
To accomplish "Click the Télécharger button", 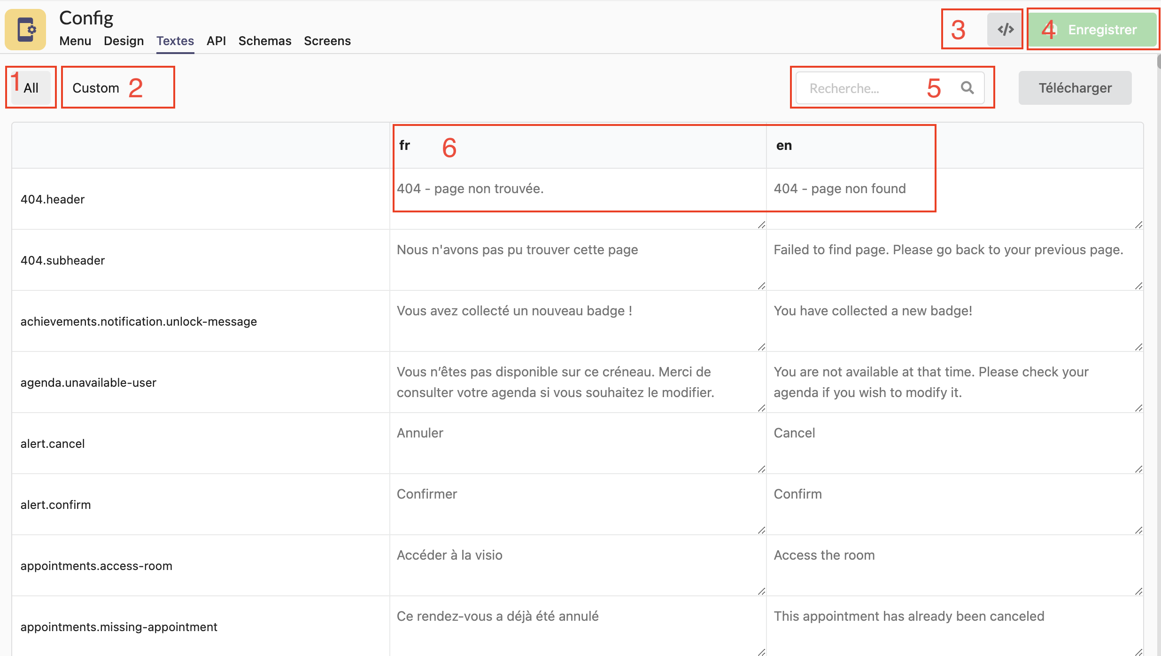I will pos(1075,88).
